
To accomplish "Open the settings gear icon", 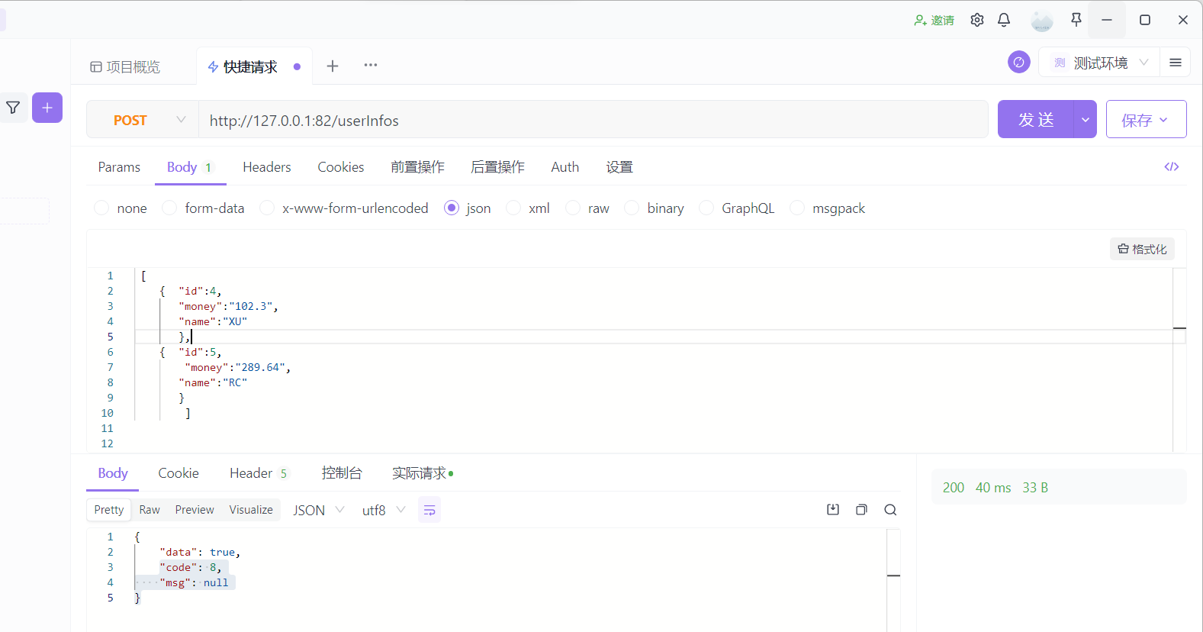I will 977,20.
